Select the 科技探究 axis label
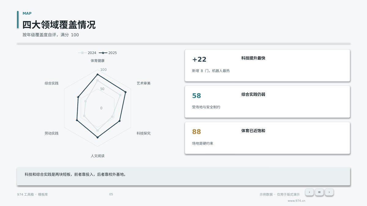Screen dimensions: 367x206 coord(143,133)
